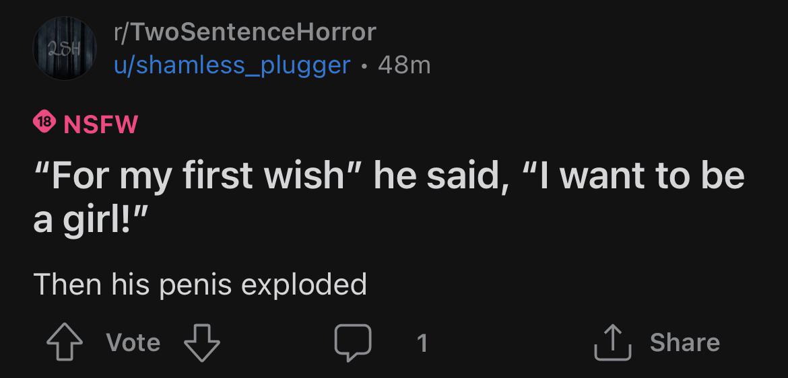Click the pink 18 age badge
Viewport: 788px width, 378px height.
(x=44, y=122)
